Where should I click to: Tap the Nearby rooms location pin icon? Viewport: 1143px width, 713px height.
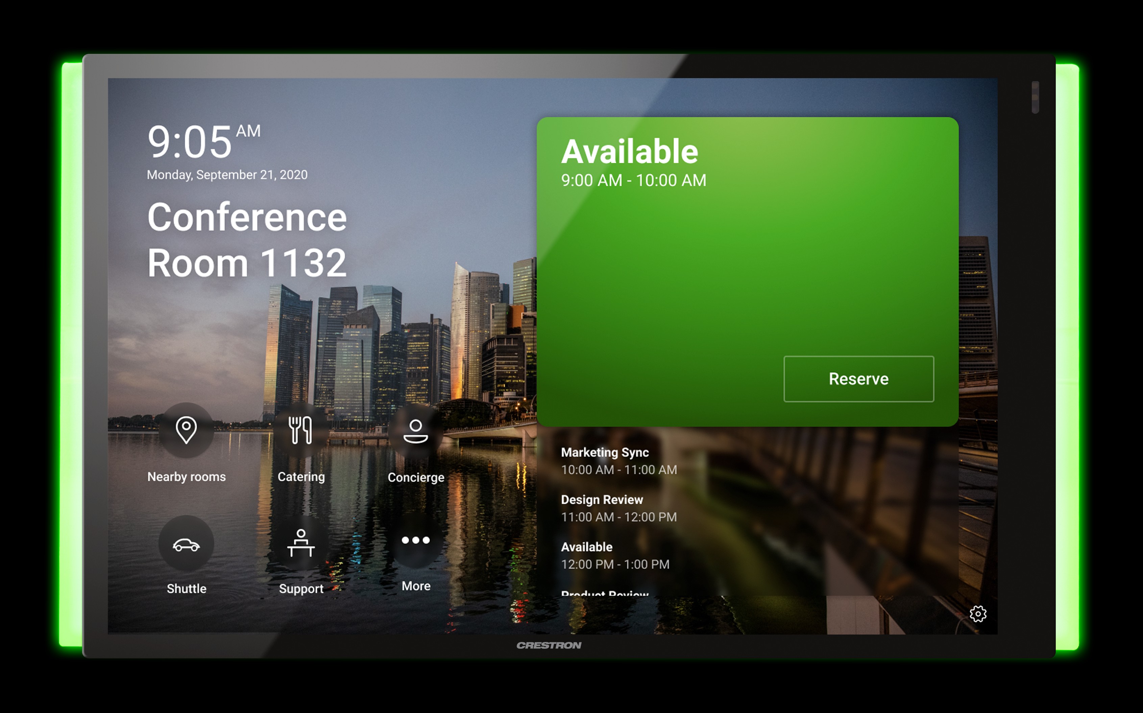pos(186,430)
